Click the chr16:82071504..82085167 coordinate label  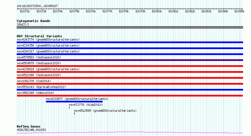pyautogui.click(x=37, y=6)
